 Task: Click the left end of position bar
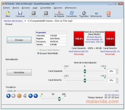point(9,91)
